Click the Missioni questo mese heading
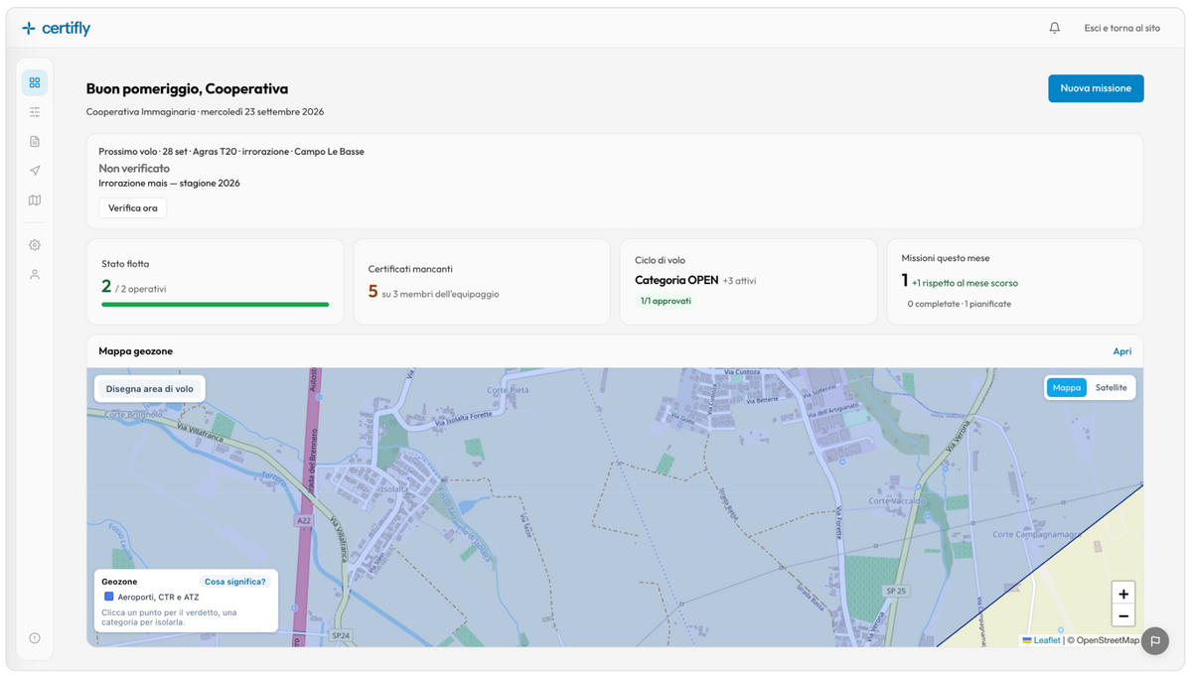1192x676 pixels. coord(946,258)
